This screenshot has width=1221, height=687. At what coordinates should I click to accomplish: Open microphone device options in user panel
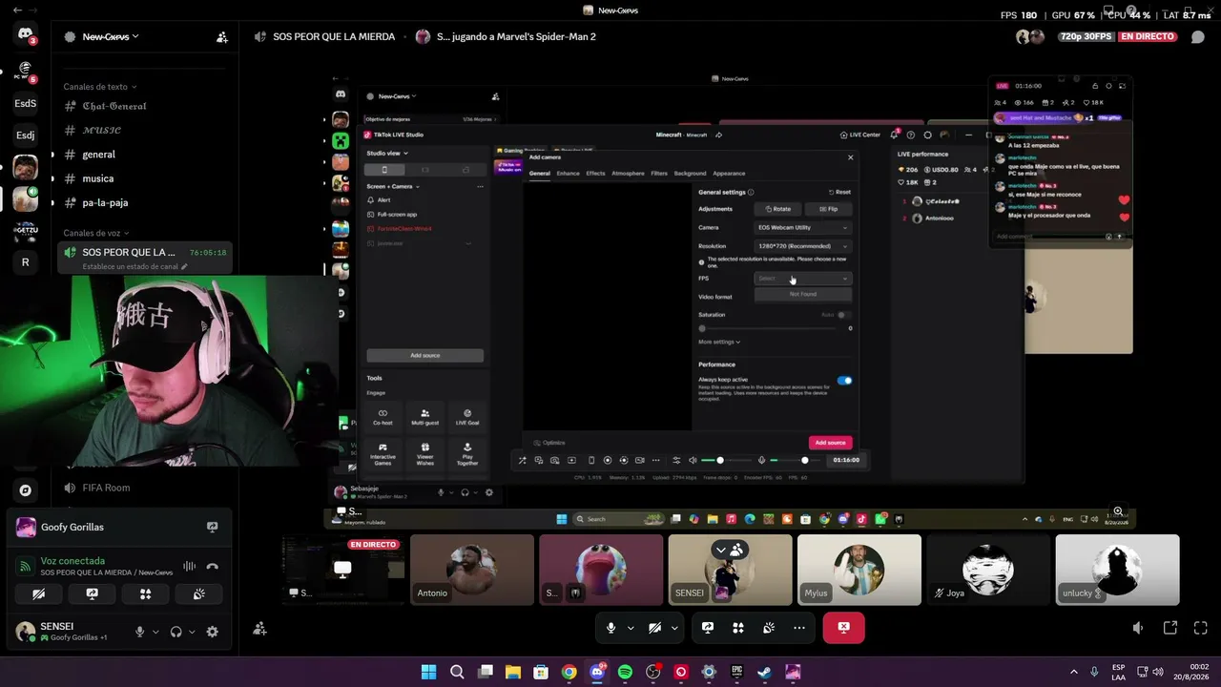155,632
